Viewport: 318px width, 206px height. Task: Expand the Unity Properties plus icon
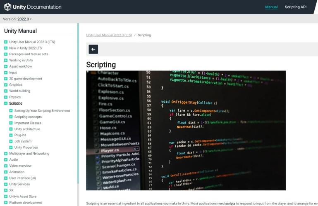click(11, 147)
